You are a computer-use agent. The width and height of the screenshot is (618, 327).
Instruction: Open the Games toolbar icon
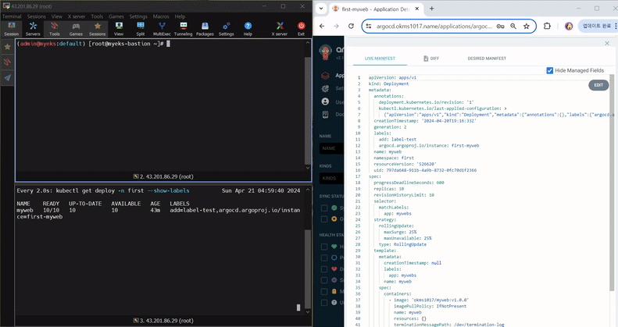(x=76, y=29)
